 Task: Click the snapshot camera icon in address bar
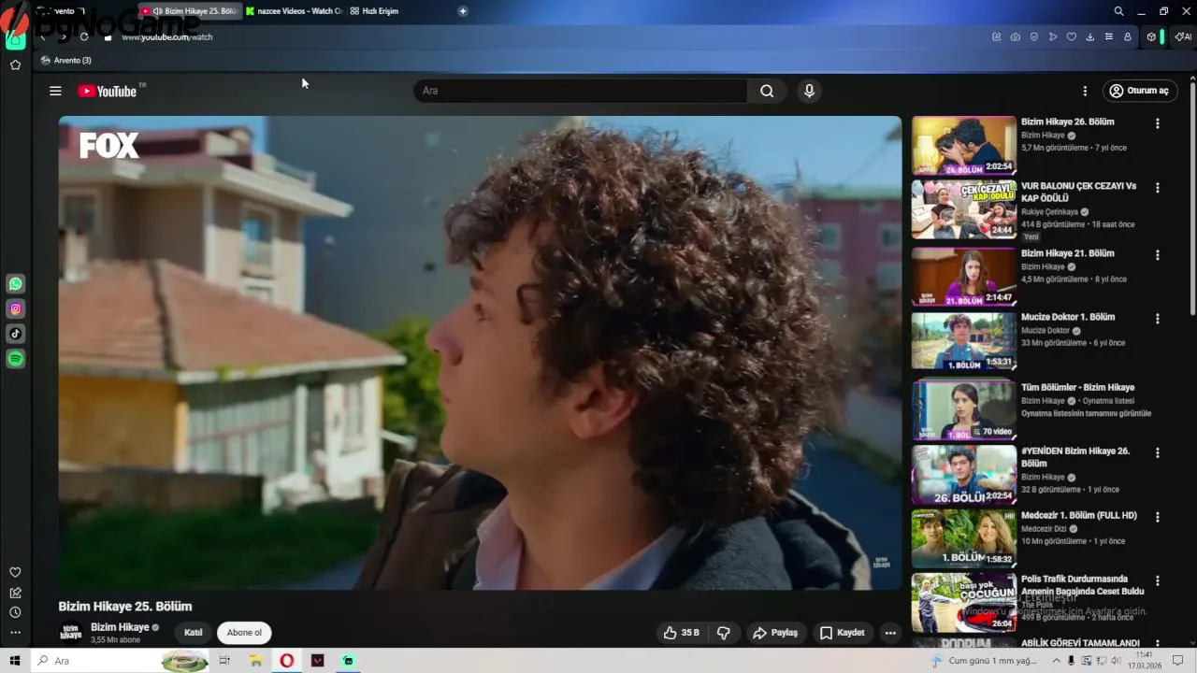[x=1016, y=36]
